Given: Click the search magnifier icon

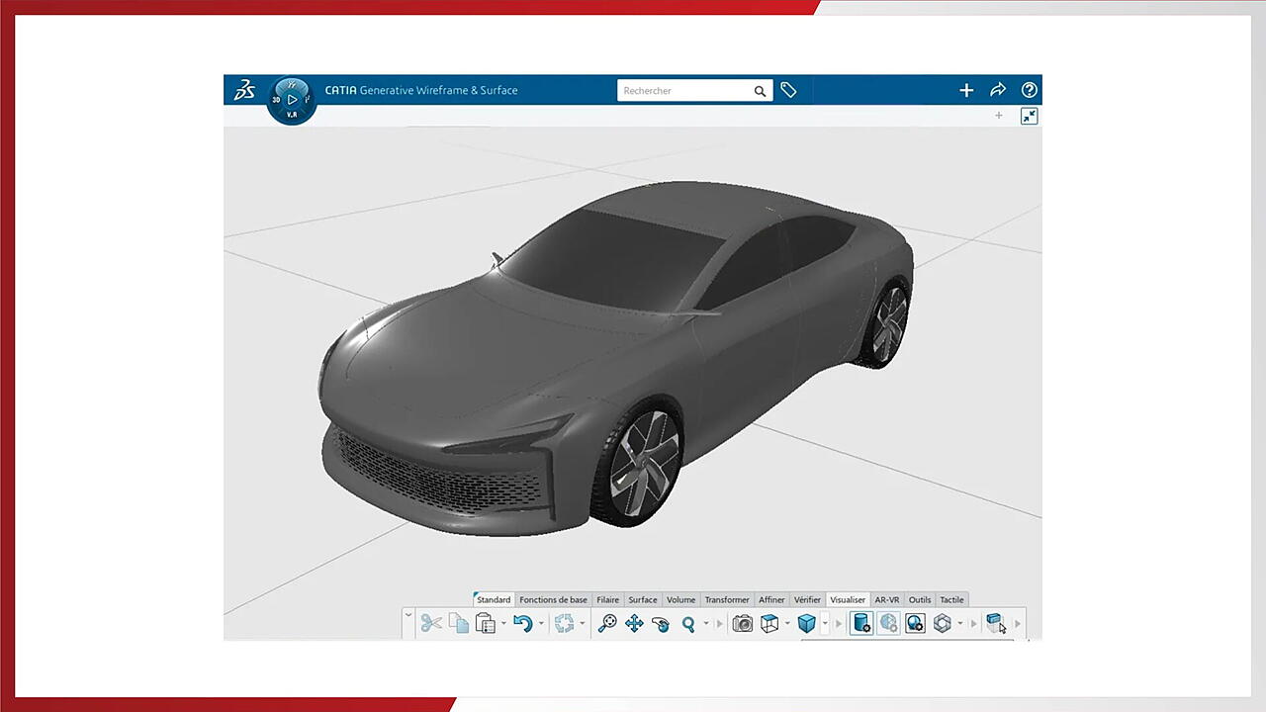Looking at the screenshot, I should 760,91.
